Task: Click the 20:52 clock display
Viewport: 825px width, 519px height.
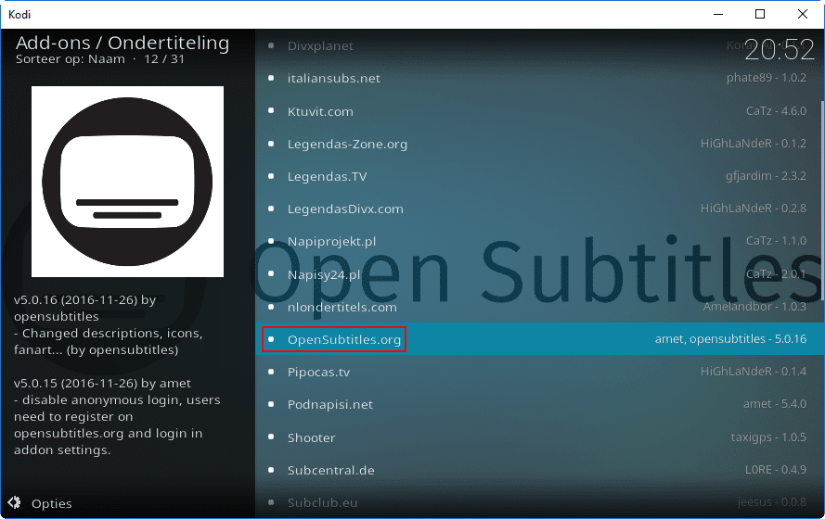Action: tap(780, 50)
